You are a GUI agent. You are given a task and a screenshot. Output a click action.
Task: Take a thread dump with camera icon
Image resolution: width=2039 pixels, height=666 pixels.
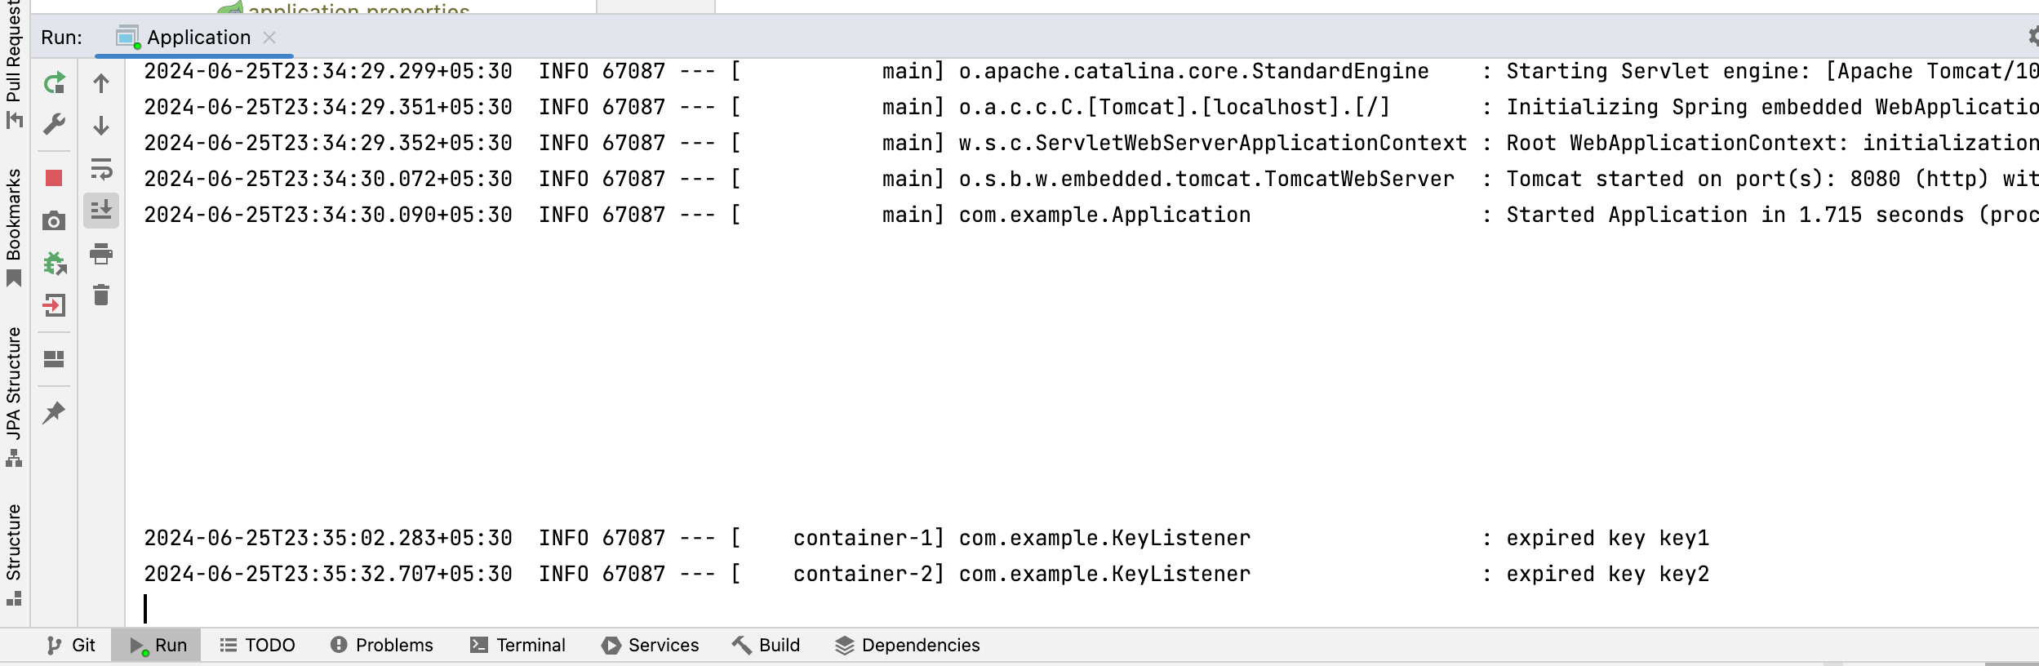(x=54, y=220)
